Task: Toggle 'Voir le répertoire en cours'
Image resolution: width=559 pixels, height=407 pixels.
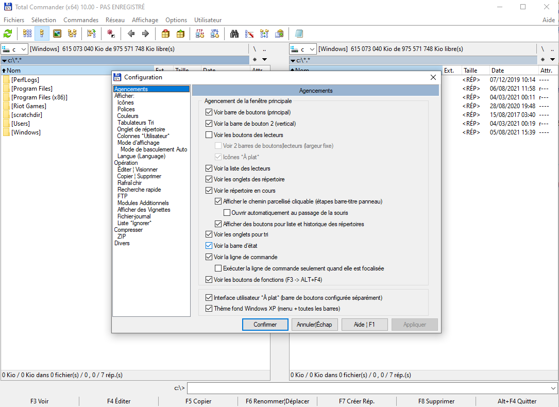Action: coord(209,191)
